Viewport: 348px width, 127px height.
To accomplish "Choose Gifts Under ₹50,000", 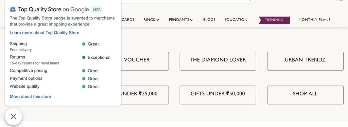I will pyautogui.click(x=218, y=95).
